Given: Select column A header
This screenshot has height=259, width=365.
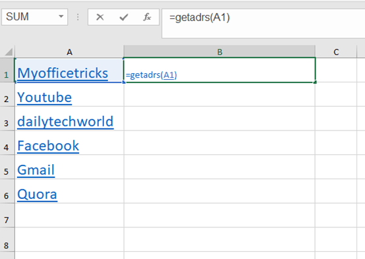Looking at the screenshot, I should pyautogui.click(x=69, y=51).
